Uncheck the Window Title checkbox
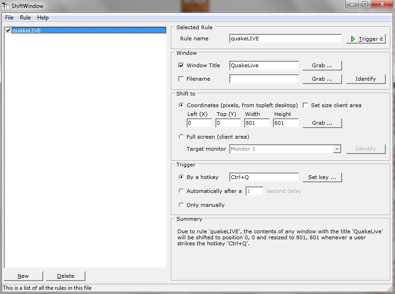Image resolution: width=395 pixels, height=294 pixels. click(181, 65)
